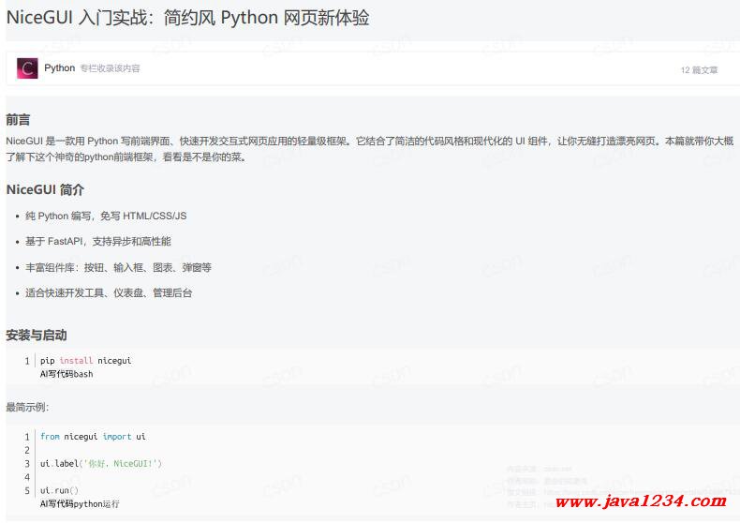Click the 专栏收录该内容 label

110,68
